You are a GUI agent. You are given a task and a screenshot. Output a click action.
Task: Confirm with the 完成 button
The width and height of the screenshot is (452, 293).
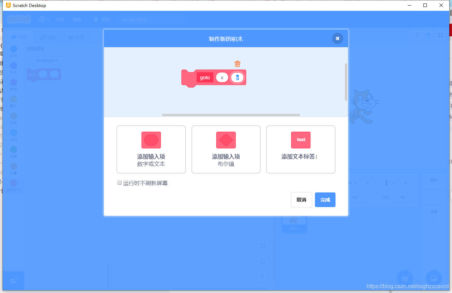click(x=325, y=200)
